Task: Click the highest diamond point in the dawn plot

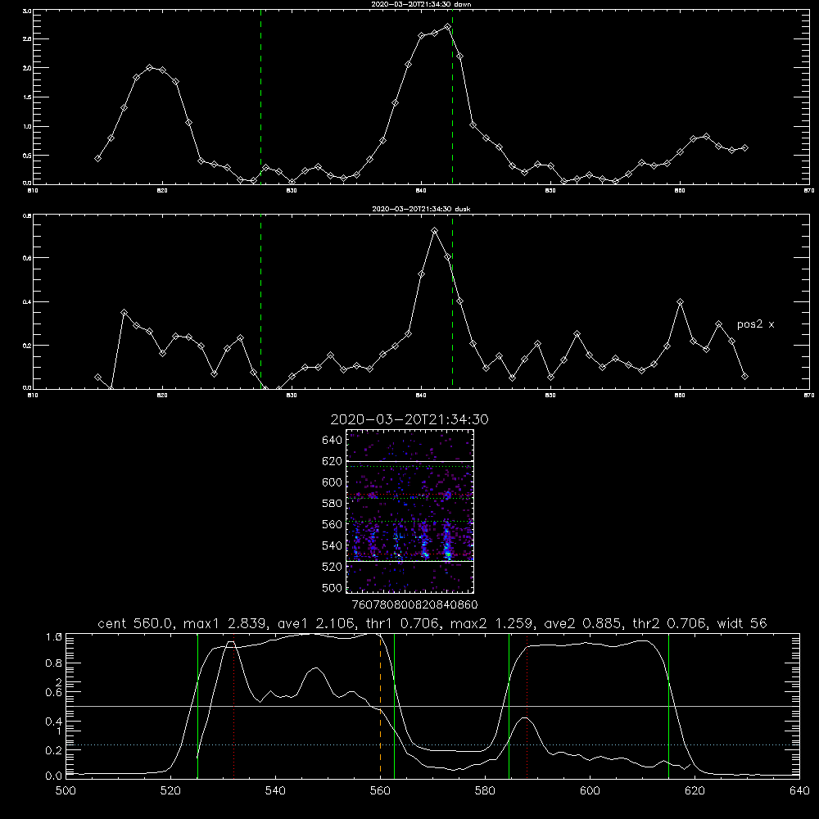Action: tap(447, 27)
